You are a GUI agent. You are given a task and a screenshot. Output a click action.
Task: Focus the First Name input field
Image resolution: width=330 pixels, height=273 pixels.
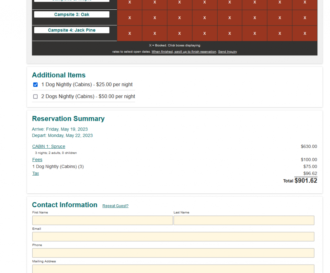click(x=102, y=220)
